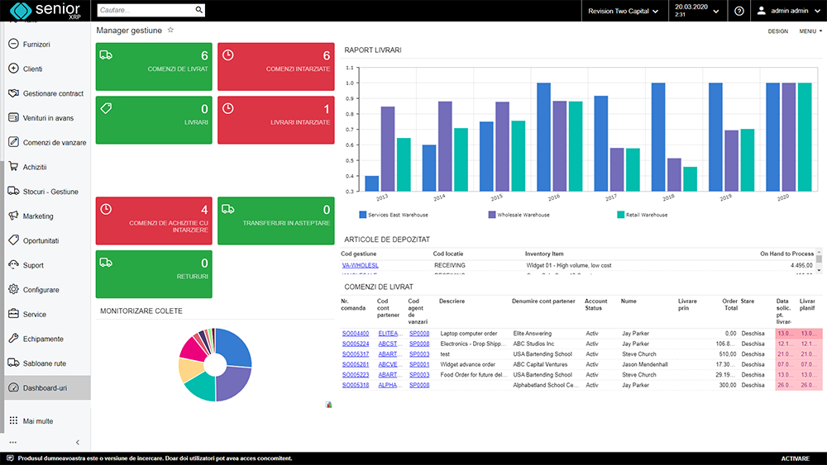Click the Mai multe grid icon
Viewport: 827px width, 465px height.
pyautogui.click(x=14, y=420)
